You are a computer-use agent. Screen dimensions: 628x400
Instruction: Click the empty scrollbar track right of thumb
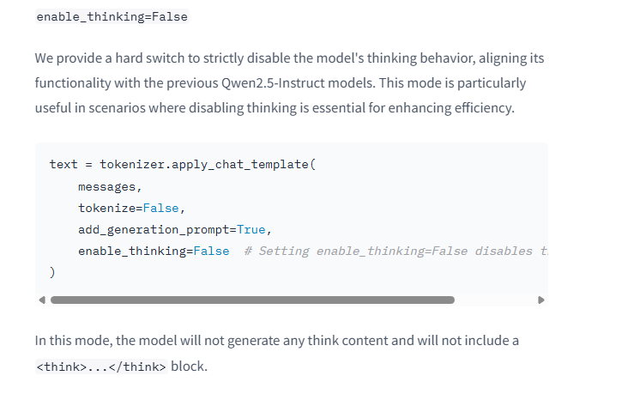[x=496, y=300]
